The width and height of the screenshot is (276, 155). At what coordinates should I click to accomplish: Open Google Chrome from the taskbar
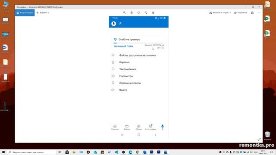[138, 152]
